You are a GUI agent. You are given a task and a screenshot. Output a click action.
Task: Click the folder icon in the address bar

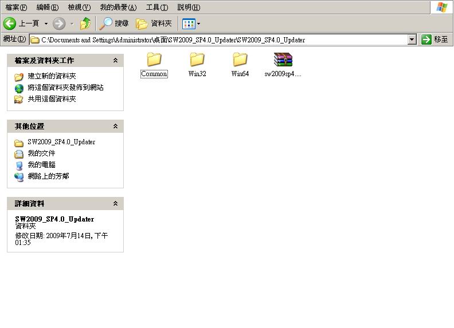(x=35, y=40)
